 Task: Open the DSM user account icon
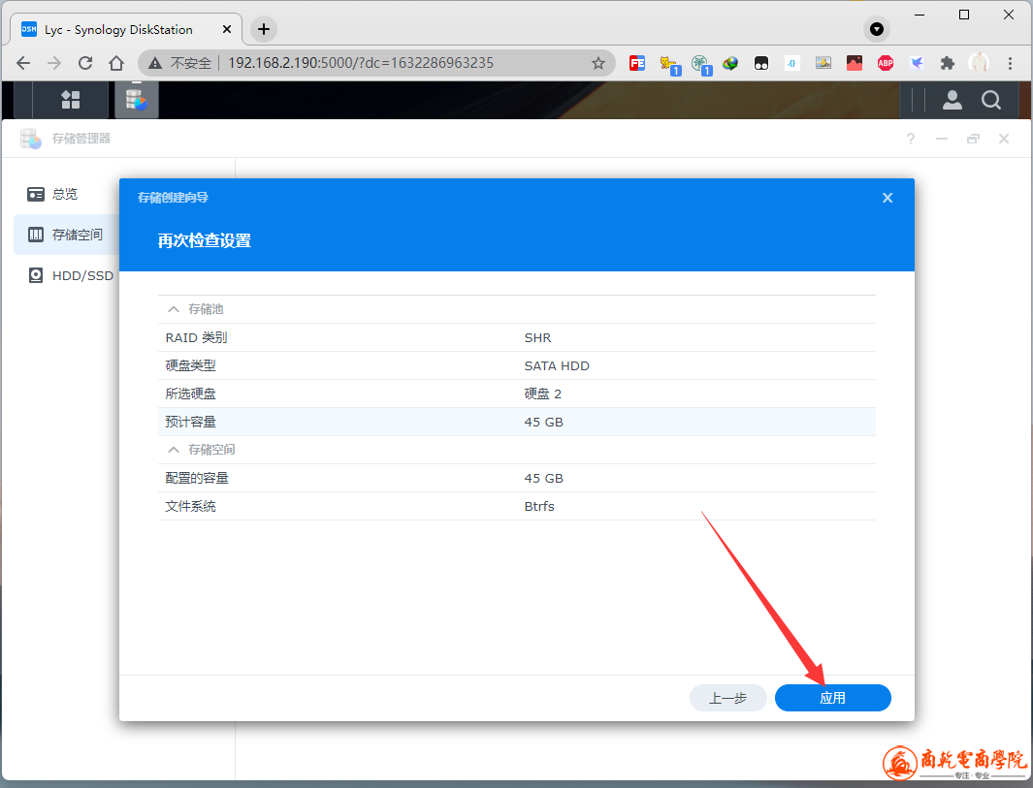coord(952,100)
